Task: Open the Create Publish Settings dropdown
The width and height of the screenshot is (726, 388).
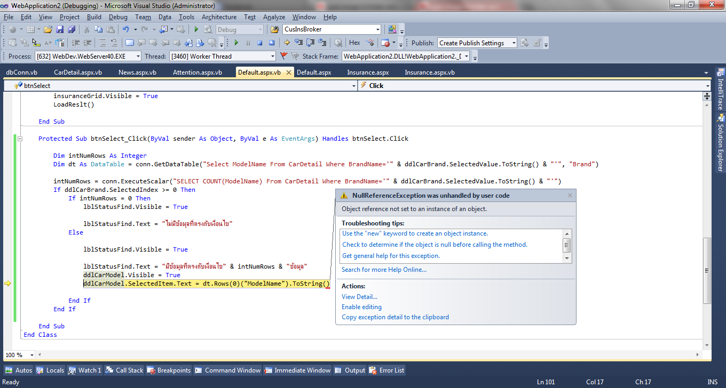Action: 514,43
